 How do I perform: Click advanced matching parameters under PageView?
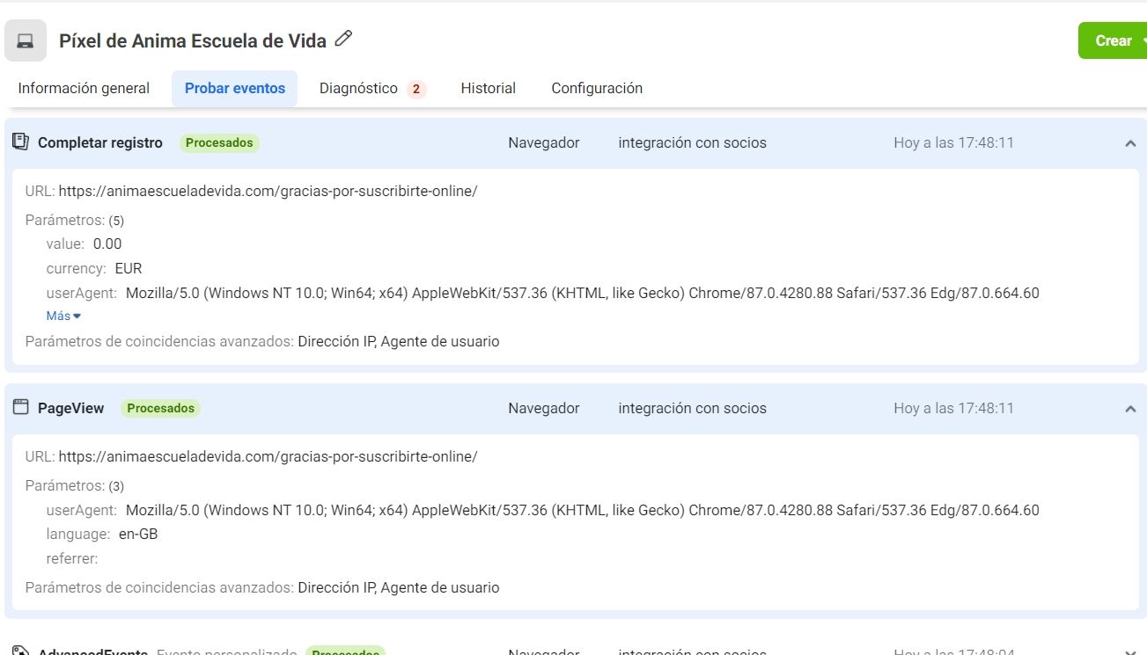click(x=262, y=587)
